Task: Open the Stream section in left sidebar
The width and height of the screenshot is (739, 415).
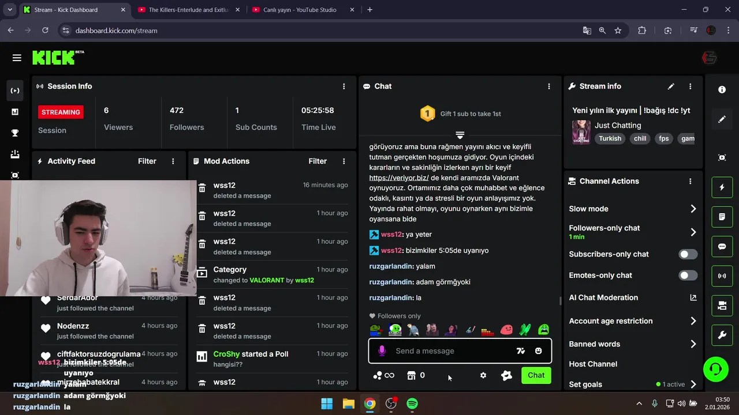Action: click(x=15, y=90)
